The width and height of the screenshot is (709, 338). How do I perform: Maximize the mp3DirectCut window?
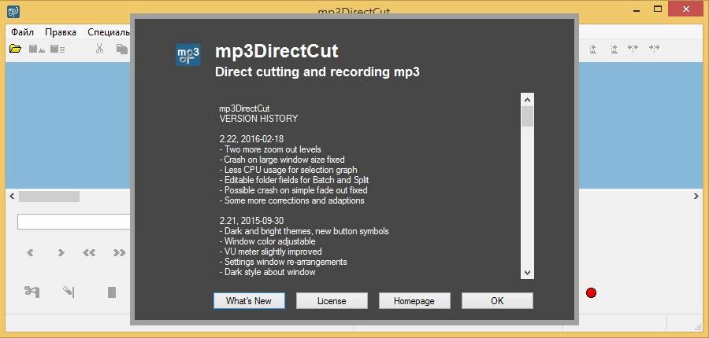pos(659,9)
